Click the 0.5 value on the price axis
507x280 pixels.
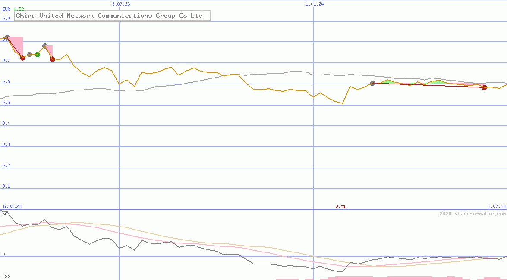click(6, 102)
